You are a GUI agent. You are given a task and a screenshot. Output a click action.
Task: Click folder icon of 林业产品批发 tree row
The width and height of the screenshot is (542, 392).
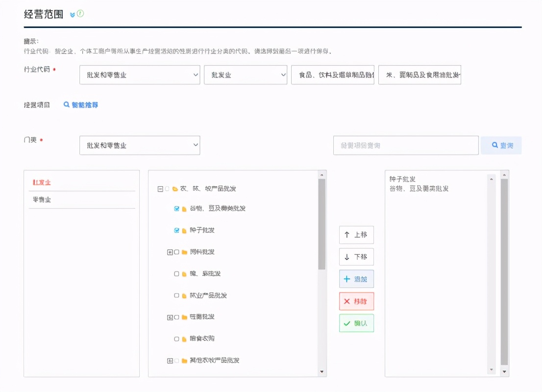tap(184, 295)
